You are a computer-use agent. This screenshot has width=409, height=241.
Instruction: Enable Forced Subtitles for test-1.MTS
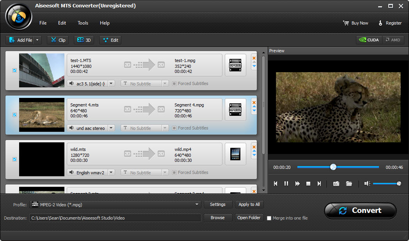[174, 83]
